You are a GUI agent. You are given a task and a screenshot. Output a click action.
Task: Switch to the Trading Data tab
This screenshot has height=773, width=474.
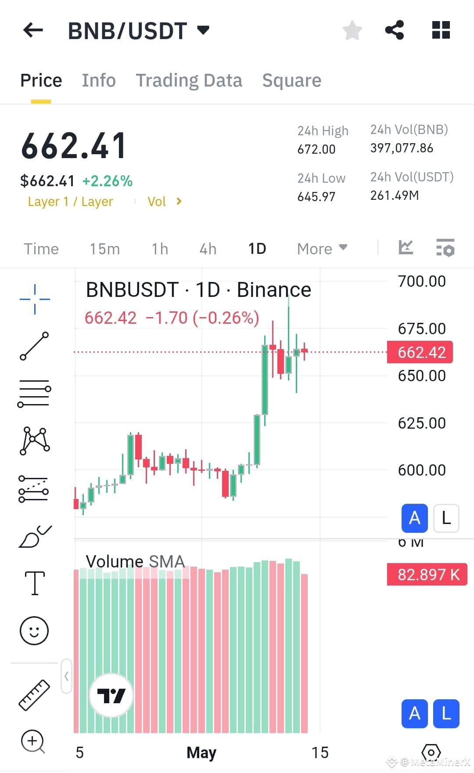(x=189, y=80)
